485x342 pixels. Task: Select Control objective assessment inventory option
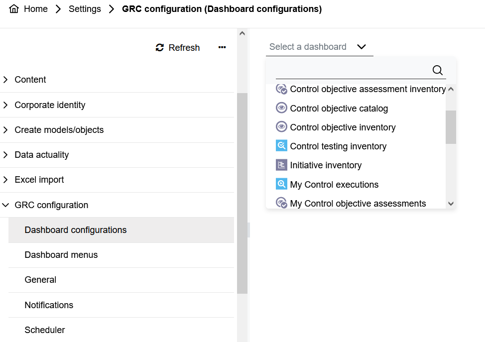(367, 89)
